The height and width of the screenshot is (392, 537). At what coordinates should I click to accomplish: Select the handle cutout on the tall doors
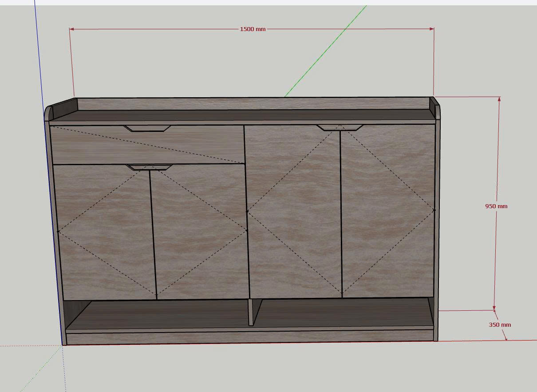340,127
